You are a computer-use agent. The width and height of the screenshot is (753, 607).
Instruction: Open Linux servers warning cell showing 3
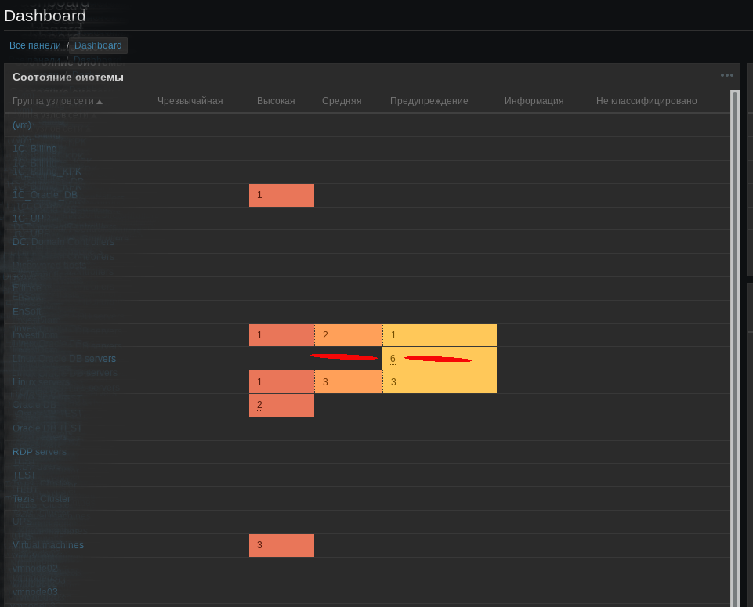pos(440,382)
